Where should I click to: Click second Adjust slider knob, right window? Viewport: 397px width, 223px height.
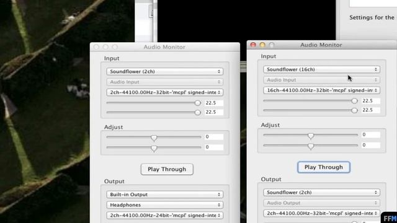point(311,146)
